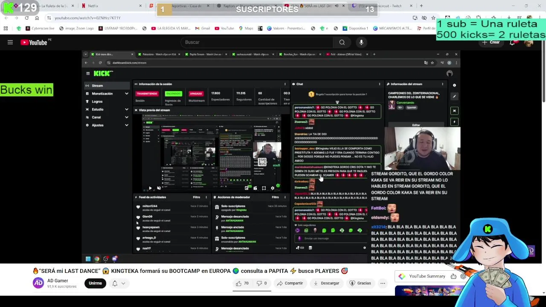546x307 pixels.
Task: Open the LIVEMAP bookmark
Action: click(x=118, y=29)
